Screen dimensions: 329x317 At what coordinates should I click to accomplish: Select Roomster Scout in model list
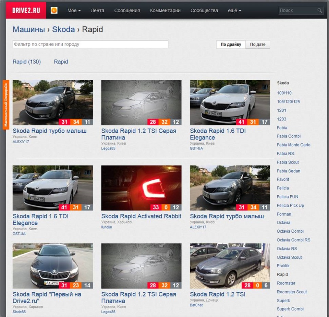click(292, 292)
